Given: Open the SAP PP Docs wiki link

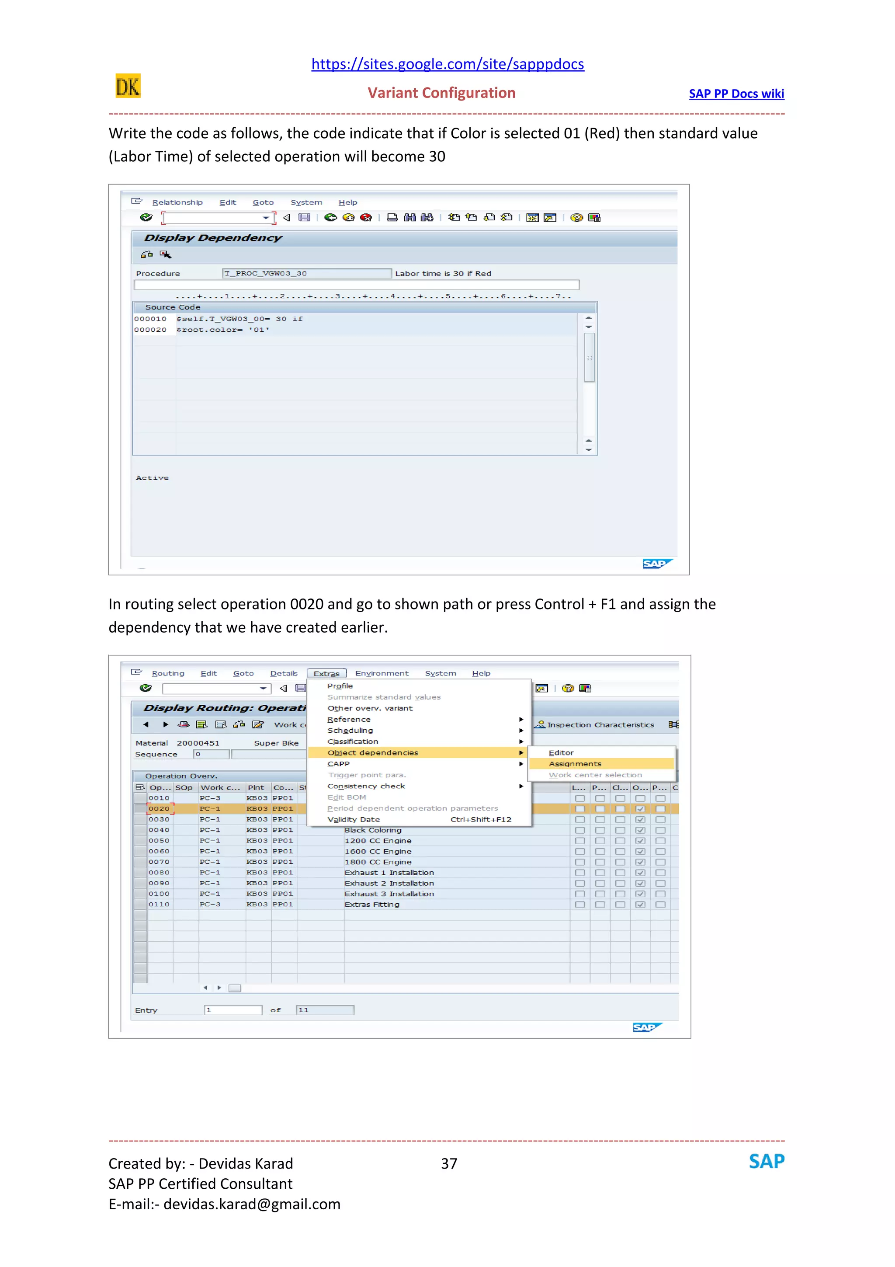Looking at the screenshot, I should (x=736, y=94).
